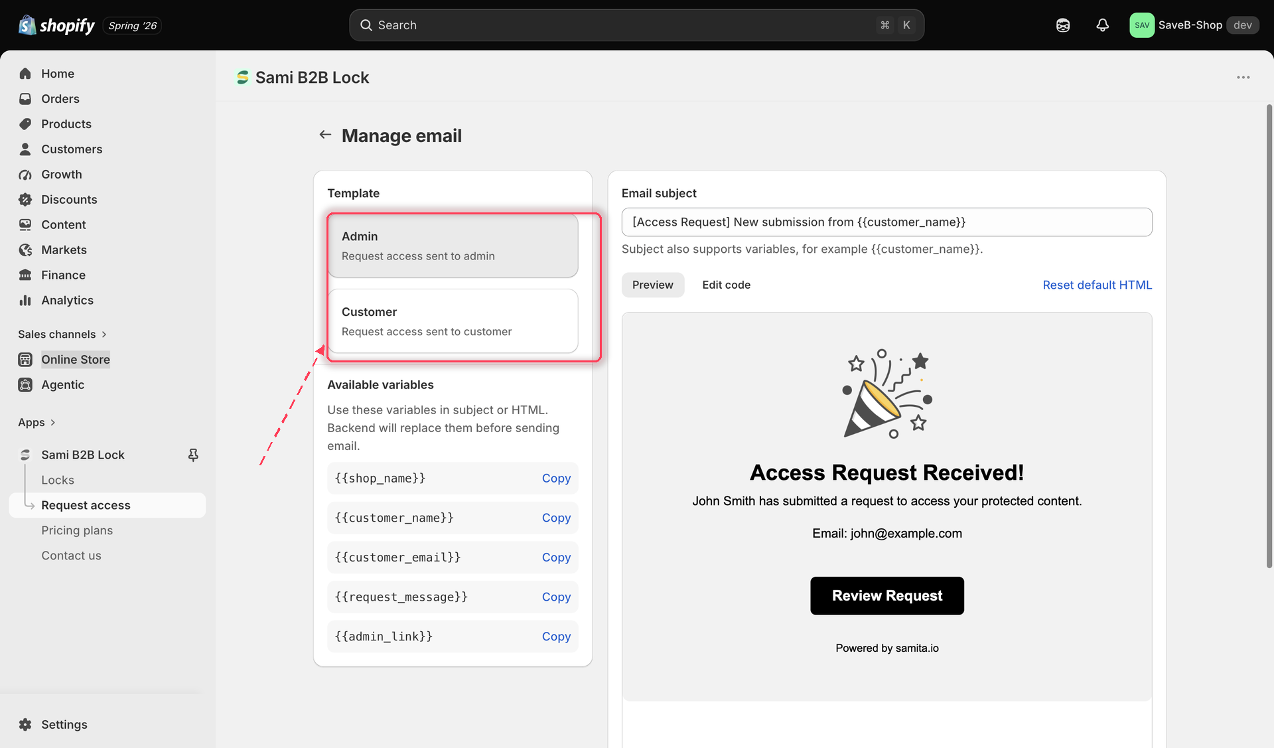Copy the {{shop_name}} variable
The image size is (1274, 748).
click(556, 478)
